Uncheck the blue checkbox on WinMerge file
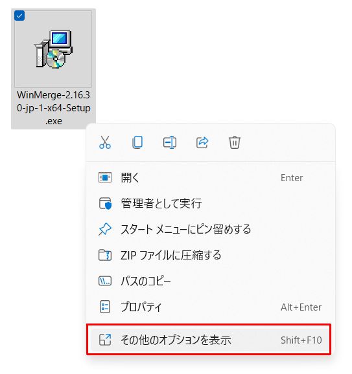 pyautogui.click(x=19, y=16)
